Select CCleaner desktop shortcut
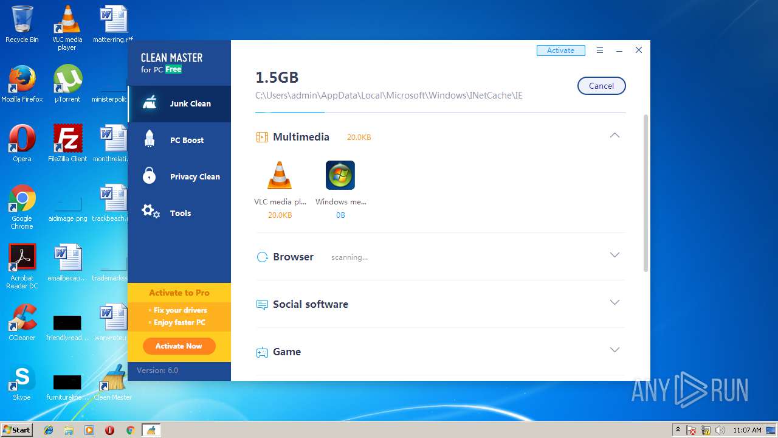The height and width of the screenshot is (438, 778). pyautogui.click(x=22, y=322)
